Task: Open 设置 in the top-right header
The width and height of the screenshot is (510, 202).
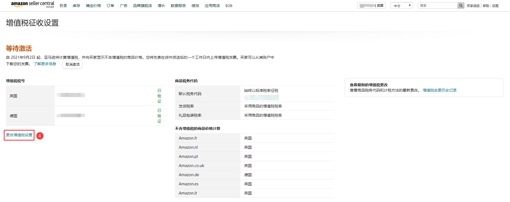Action: click(x=495, y=6)
